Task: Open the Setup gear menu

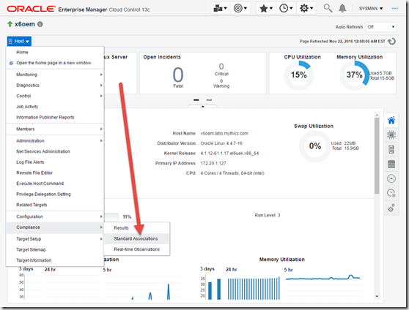Action: coord(306,8)
